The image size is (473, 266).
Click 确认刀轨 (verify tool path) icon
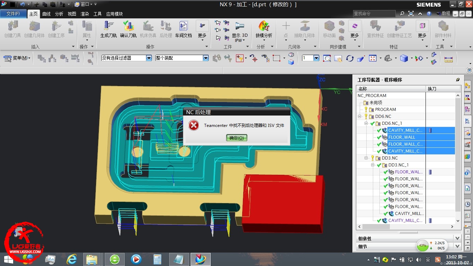pos(128,29)
